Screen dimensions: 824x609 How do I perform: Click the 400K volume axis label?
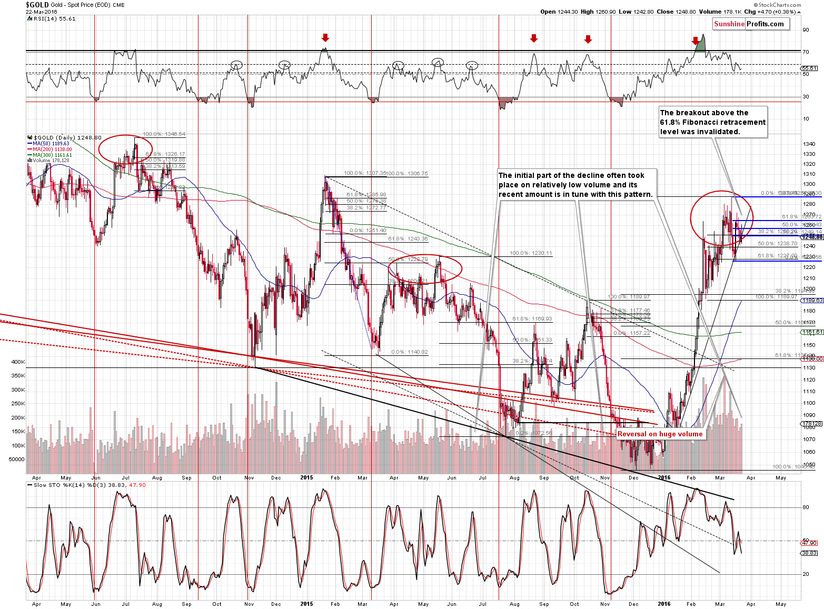coord(18,362)
